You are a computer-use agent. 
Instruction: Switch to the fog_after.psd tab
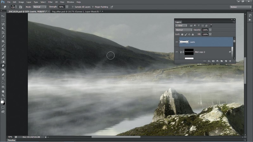76,12
